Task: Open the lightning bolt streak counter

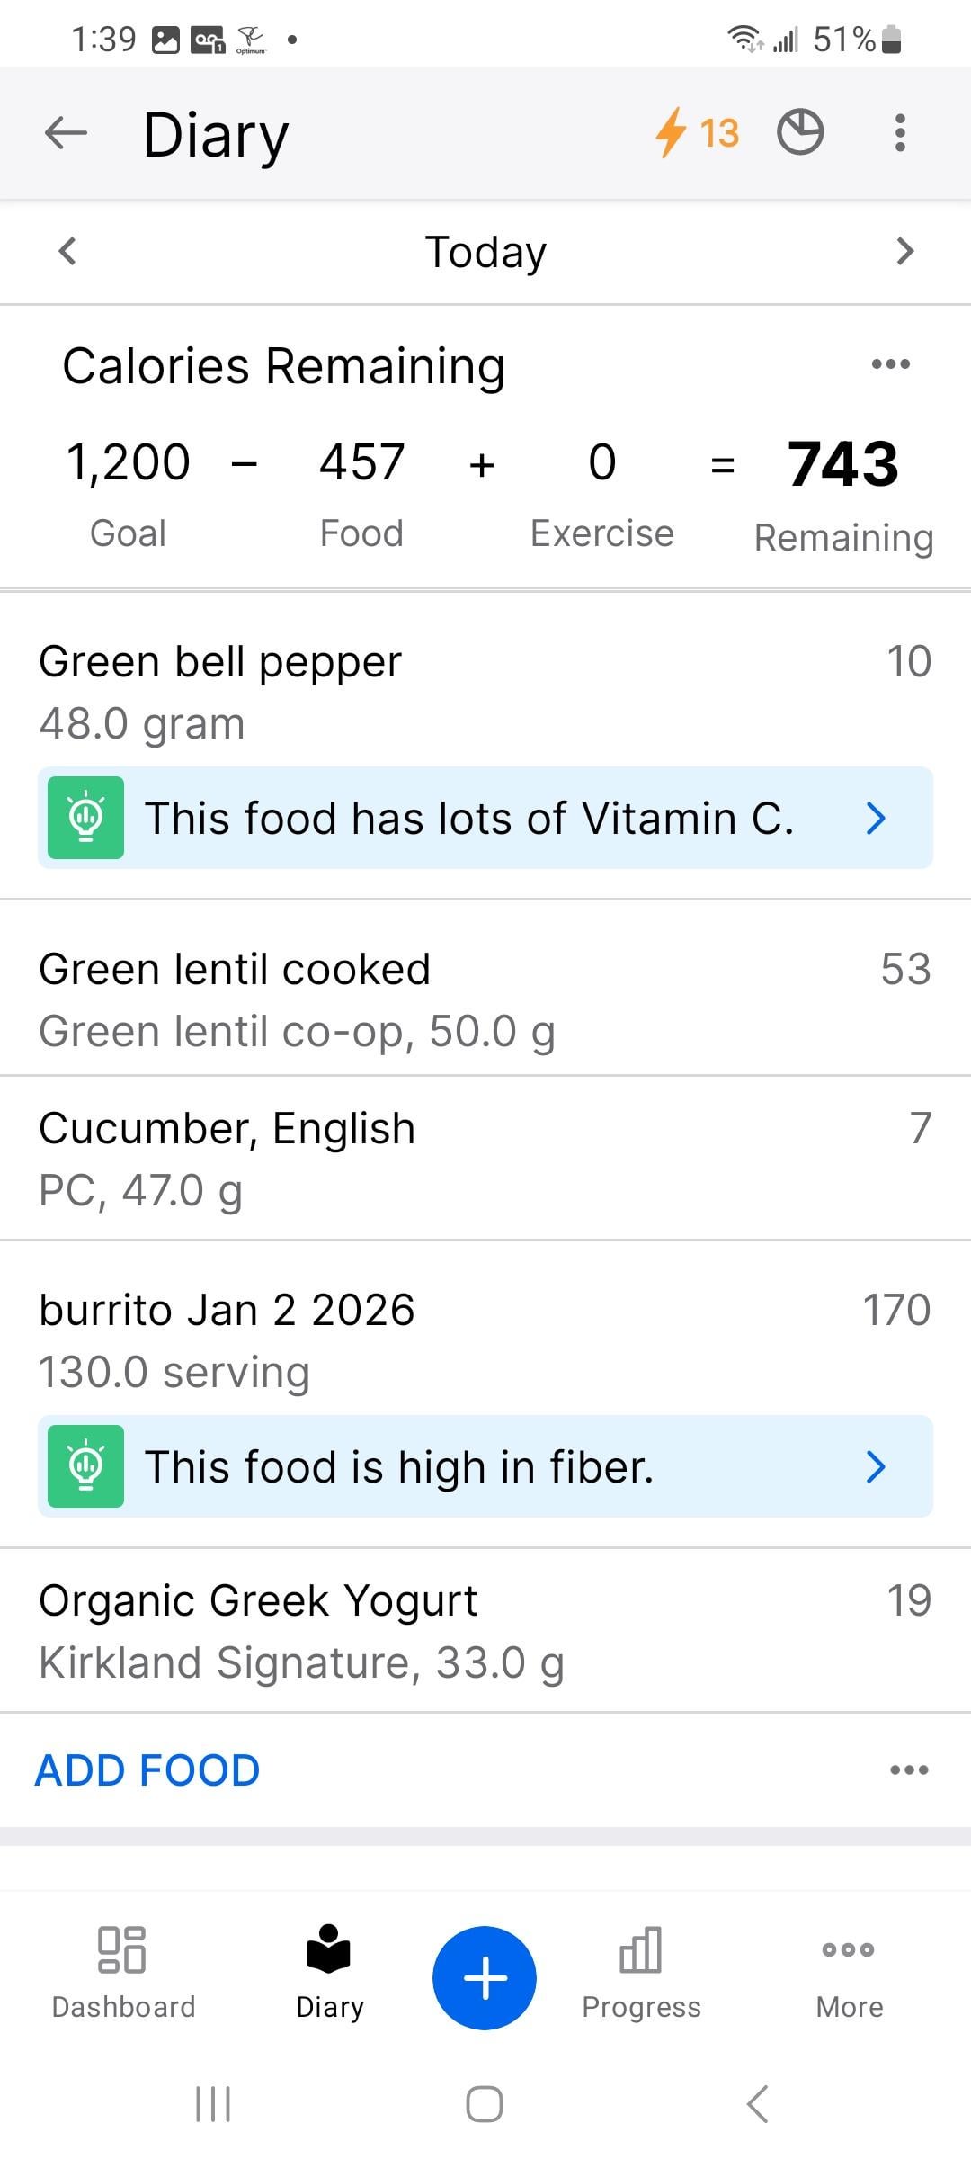Action: (697, 133)
